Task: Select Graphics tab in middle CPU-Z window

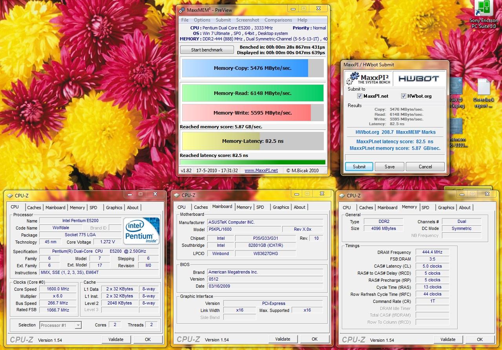Action: [x=281, y=207]
